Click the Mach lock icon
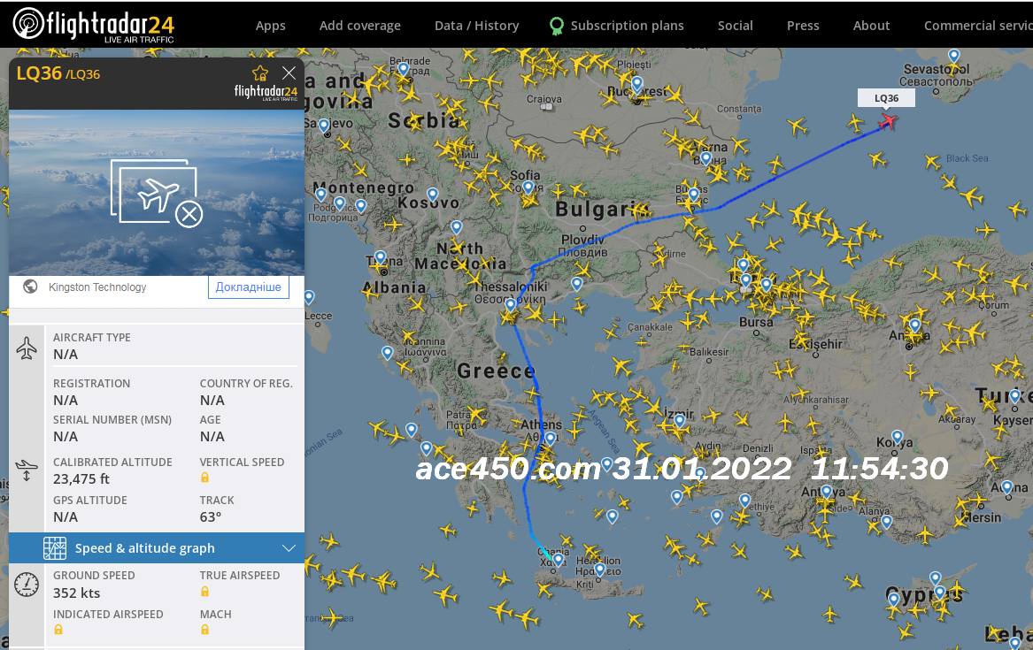 [204, 630]
